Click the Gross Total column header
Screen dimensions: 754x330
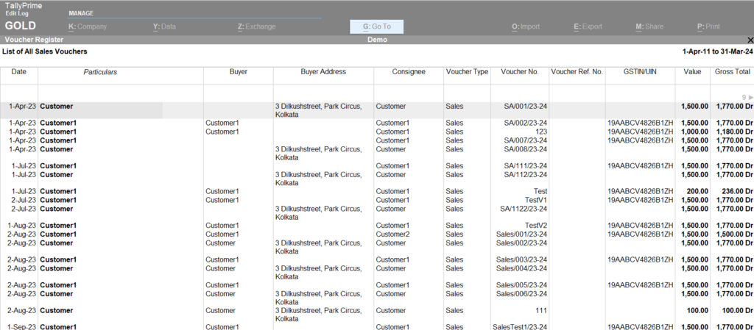click(x=732, y=72)
